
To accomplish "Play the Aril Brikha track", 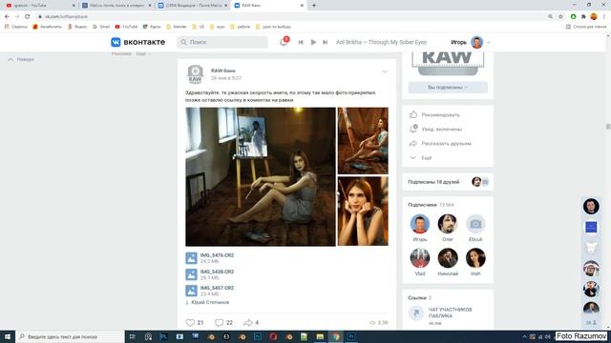I will tap(313, 42).
